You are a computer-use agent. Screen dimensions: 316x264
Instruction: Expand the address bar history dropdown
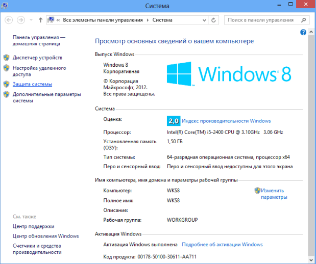pyautogui.click(x=205, y=20)
